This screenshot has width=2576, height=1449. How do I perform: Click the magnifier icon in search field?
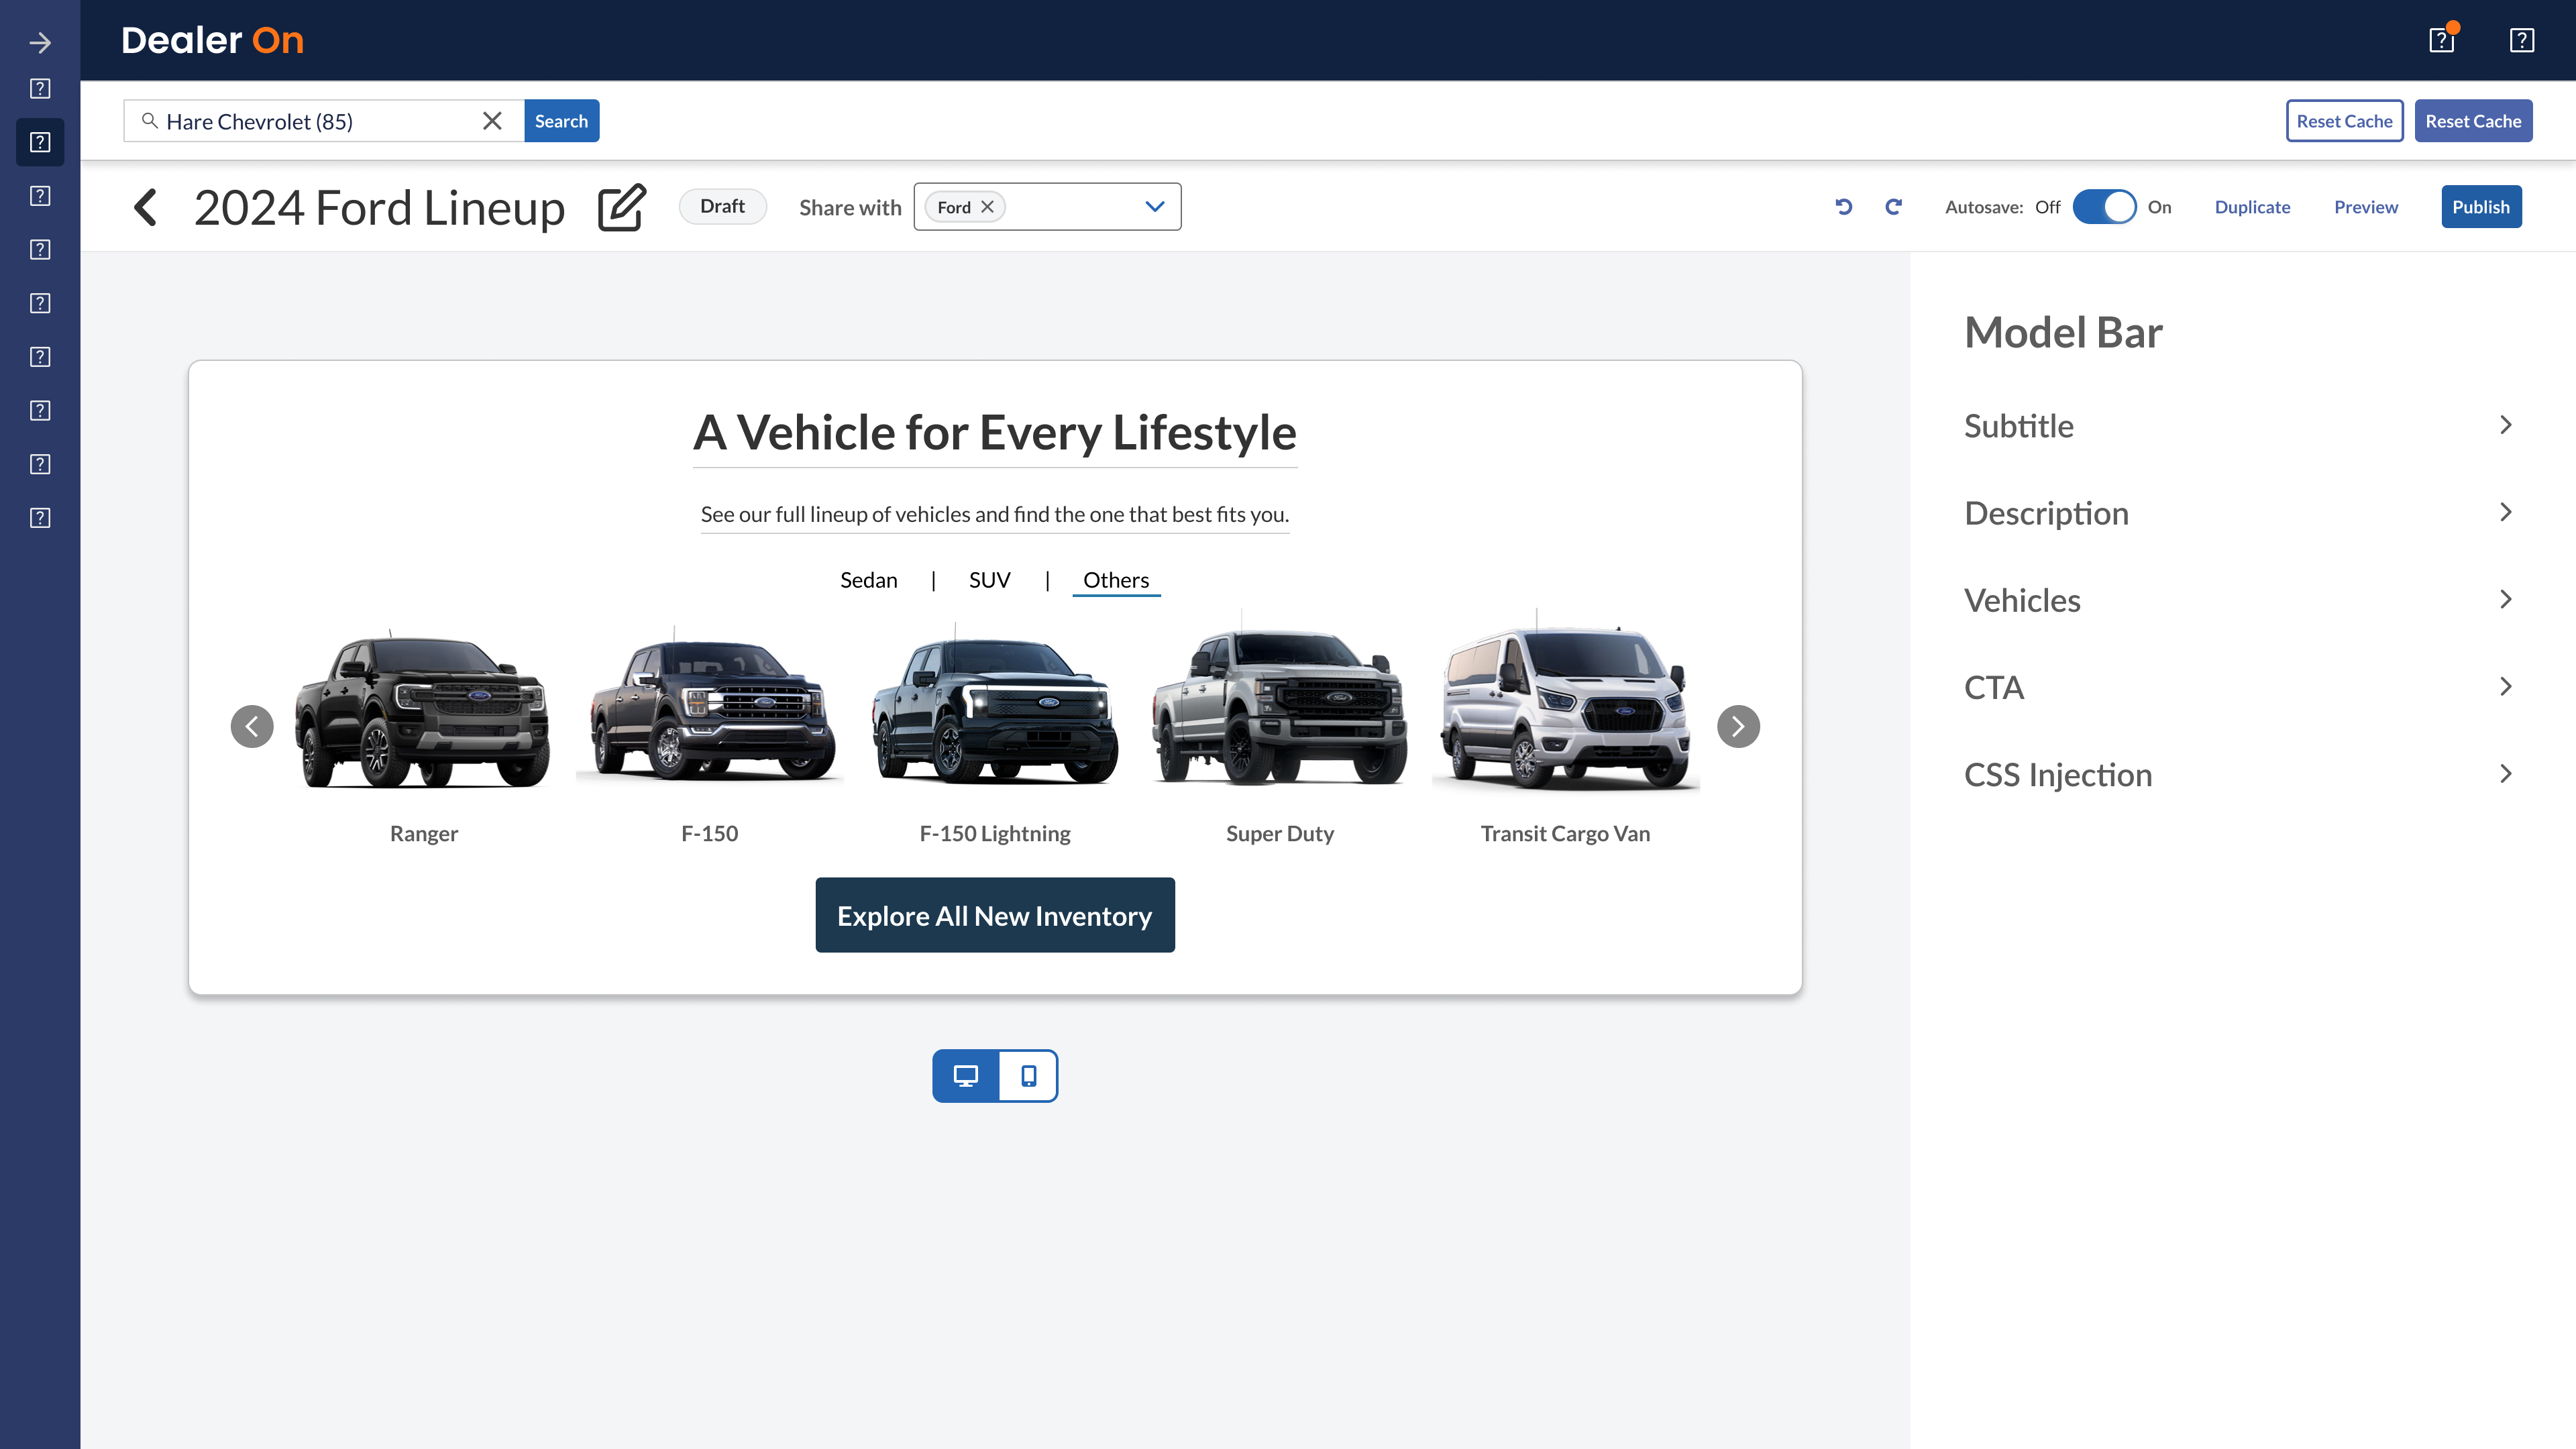[x=150, y=121]
